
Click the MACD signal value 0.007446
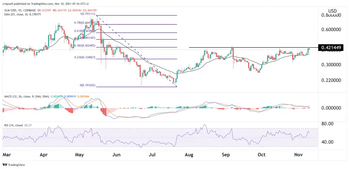[84, 97]
